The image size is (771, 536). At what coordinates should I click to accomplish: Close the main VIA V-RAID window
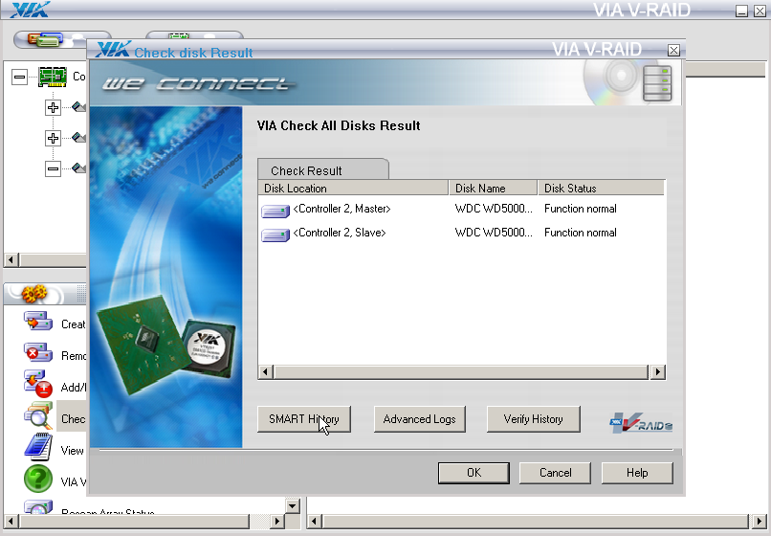point(760,11)
